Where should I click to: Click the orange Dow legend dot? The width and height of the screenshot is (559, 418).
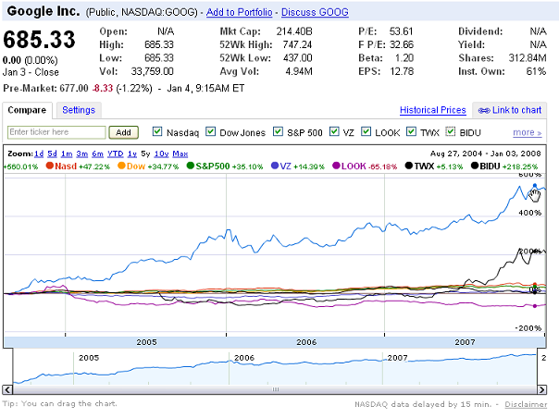click(121, 166)
